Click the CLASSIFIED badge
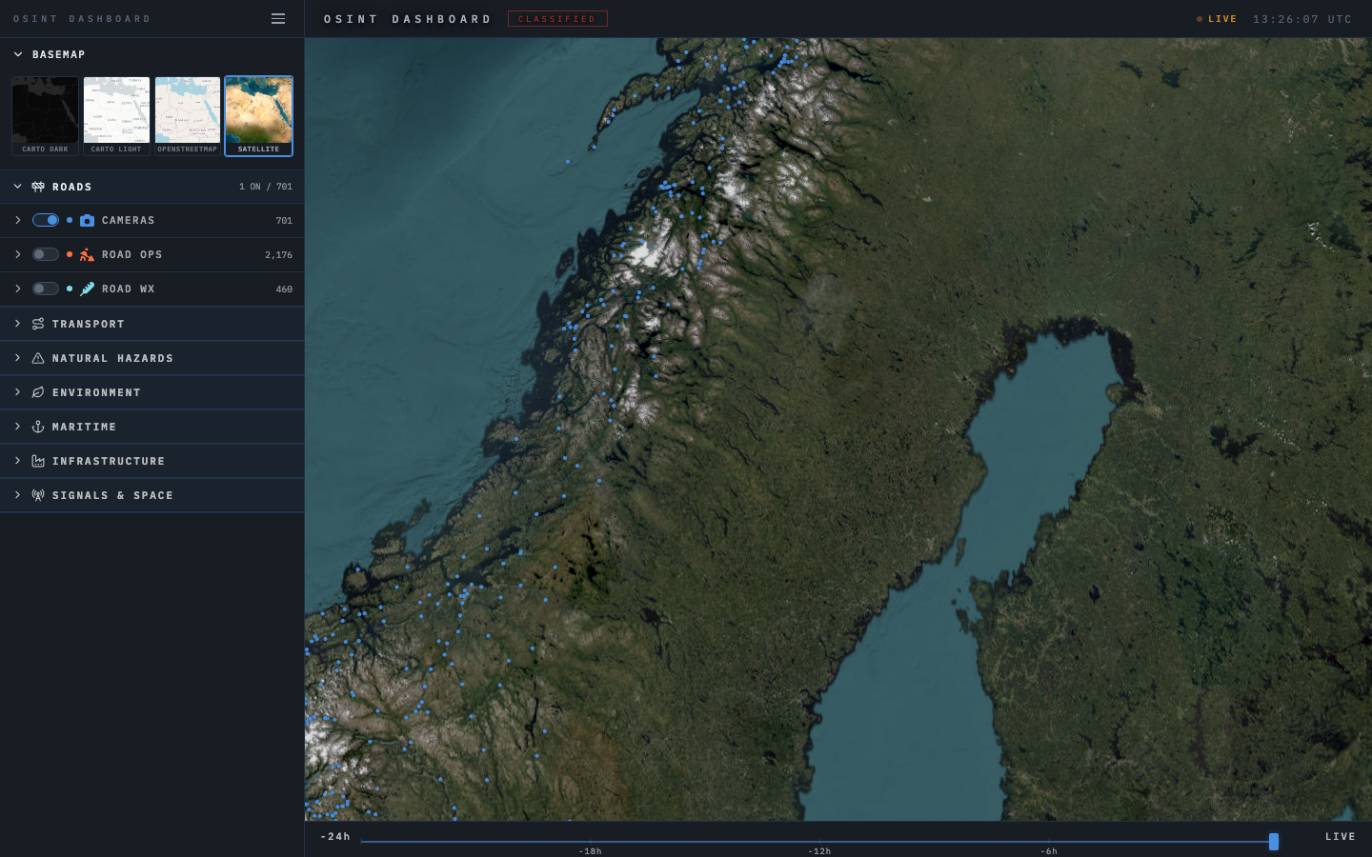The width and height of the screenshot is (1372, 857). (557, 18)
